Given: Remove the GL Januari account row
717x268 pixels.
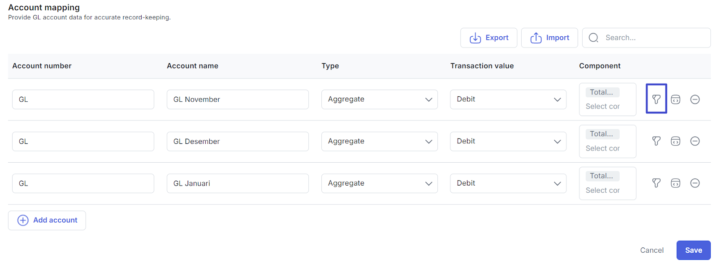Looking at the screenshot, I should (695, 183).
